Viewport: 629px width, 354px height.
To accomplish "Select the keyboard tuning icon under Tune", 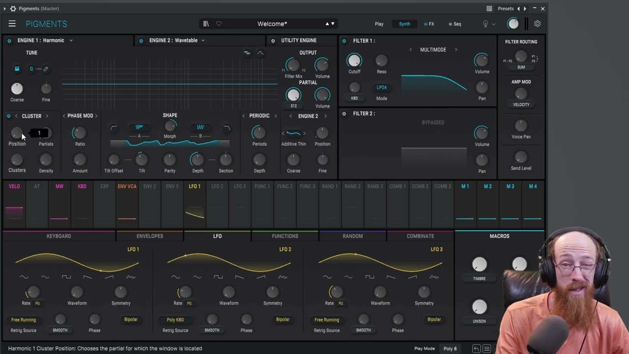I will [x=17, y=69].
